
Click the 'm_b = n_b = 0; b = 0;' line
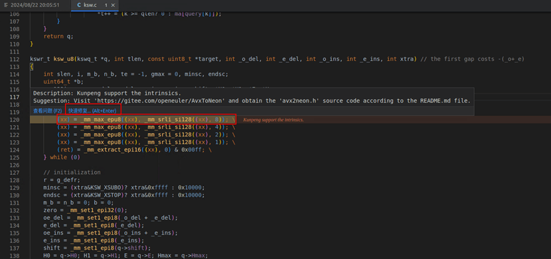(79, 203)
